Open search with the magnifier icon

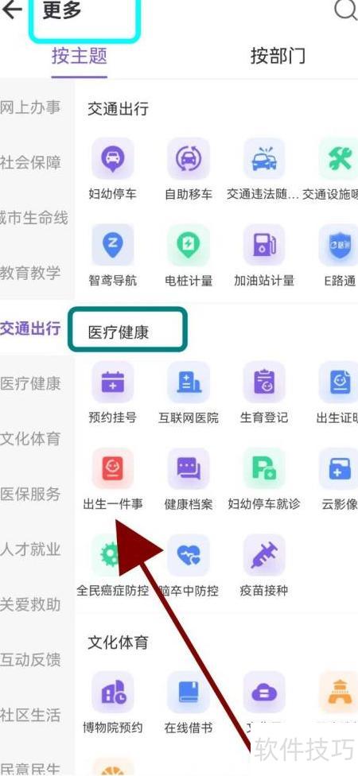tap(345, 10)
